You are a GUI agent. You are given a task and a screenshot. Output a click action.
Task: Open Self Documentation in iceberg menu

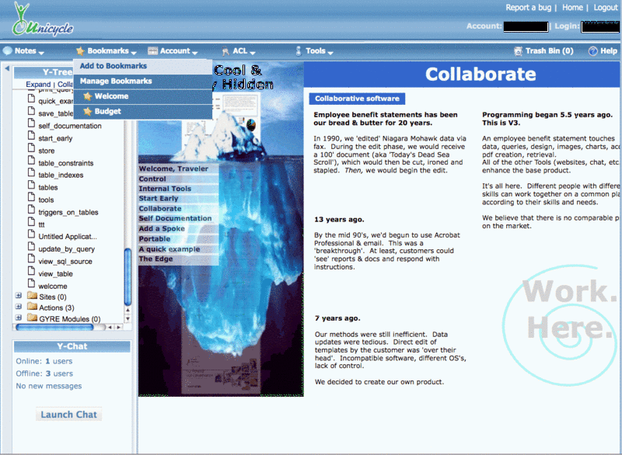(x=175, y=218)
